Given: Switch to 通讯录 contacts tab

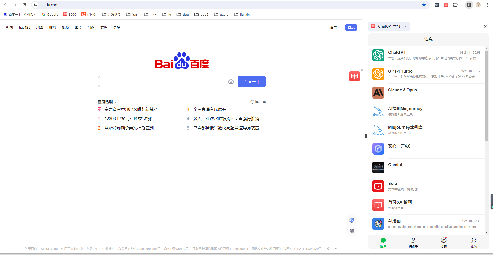Looking at the screenshot, I should coord(413,243).
